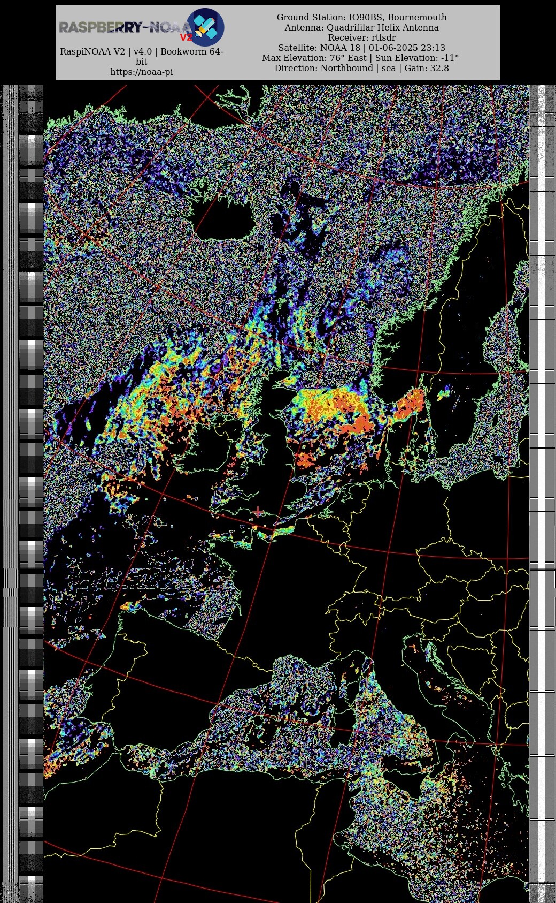Click 'Direction: Northbound | sea | Gain: 32.8' line
The height and width of the screenshot is (903, 556).
pos(361,68)
